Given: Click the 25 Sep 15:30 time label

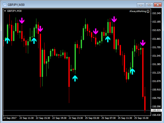Looking at the screenshot, I should tap(141, 118).
